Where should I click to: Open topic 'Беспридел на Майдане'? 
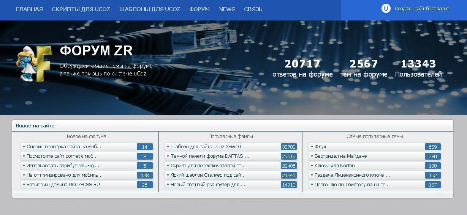click(x=340, y=156)
